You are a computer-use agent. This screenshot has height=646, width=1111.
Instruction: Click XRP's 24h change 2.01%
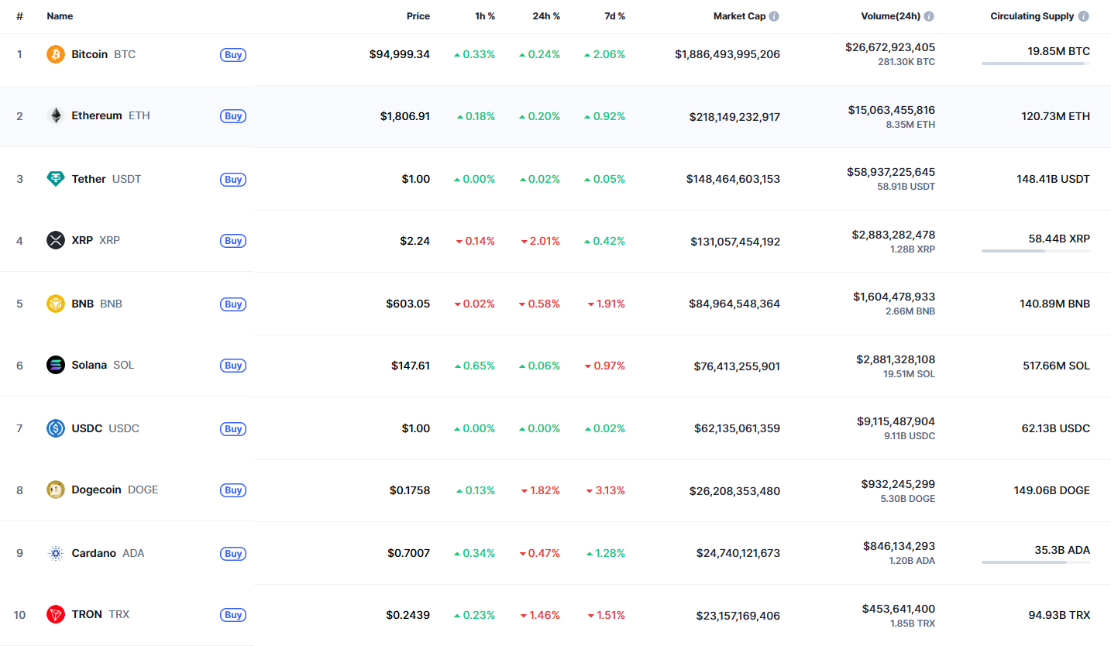click(540, 241)
